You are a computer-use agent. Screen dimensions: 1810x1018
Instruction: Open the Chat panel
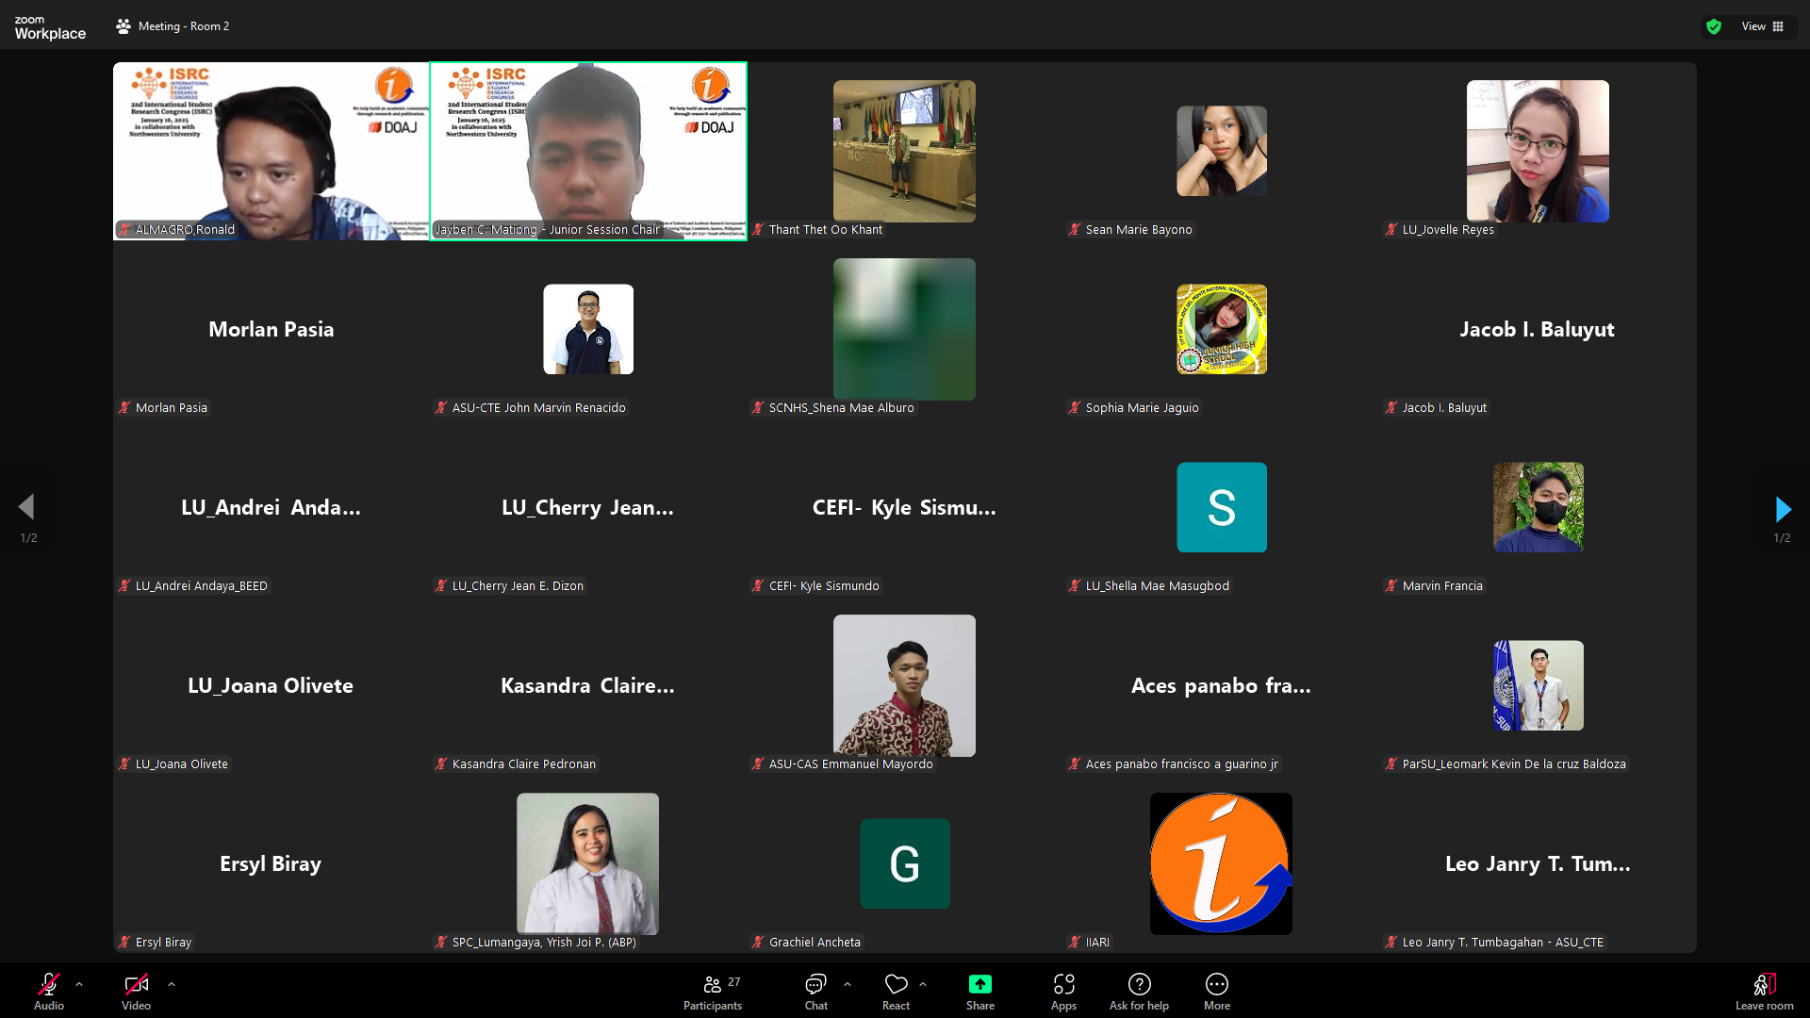(815, 990)
